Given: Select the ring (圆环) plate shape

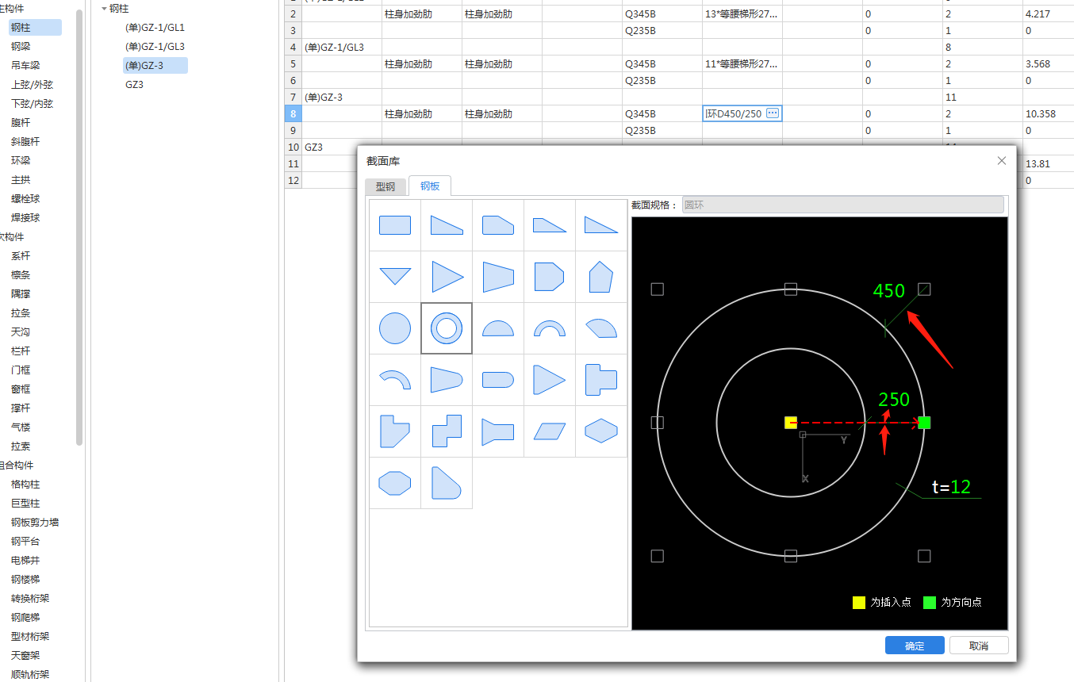Looking at the screenshot, I should pos(447,328).
